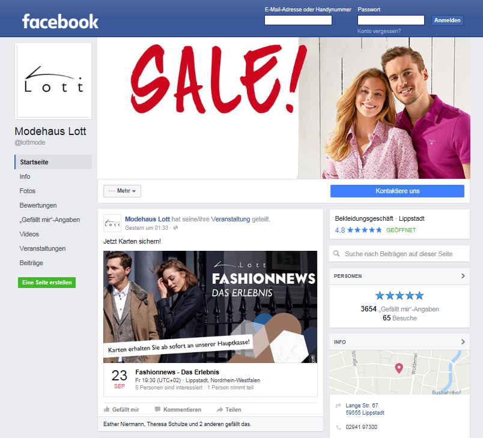Click the Modehaus Lott page title
The height and width of the screenshot is (438, 483).
[x=50, y=131]
